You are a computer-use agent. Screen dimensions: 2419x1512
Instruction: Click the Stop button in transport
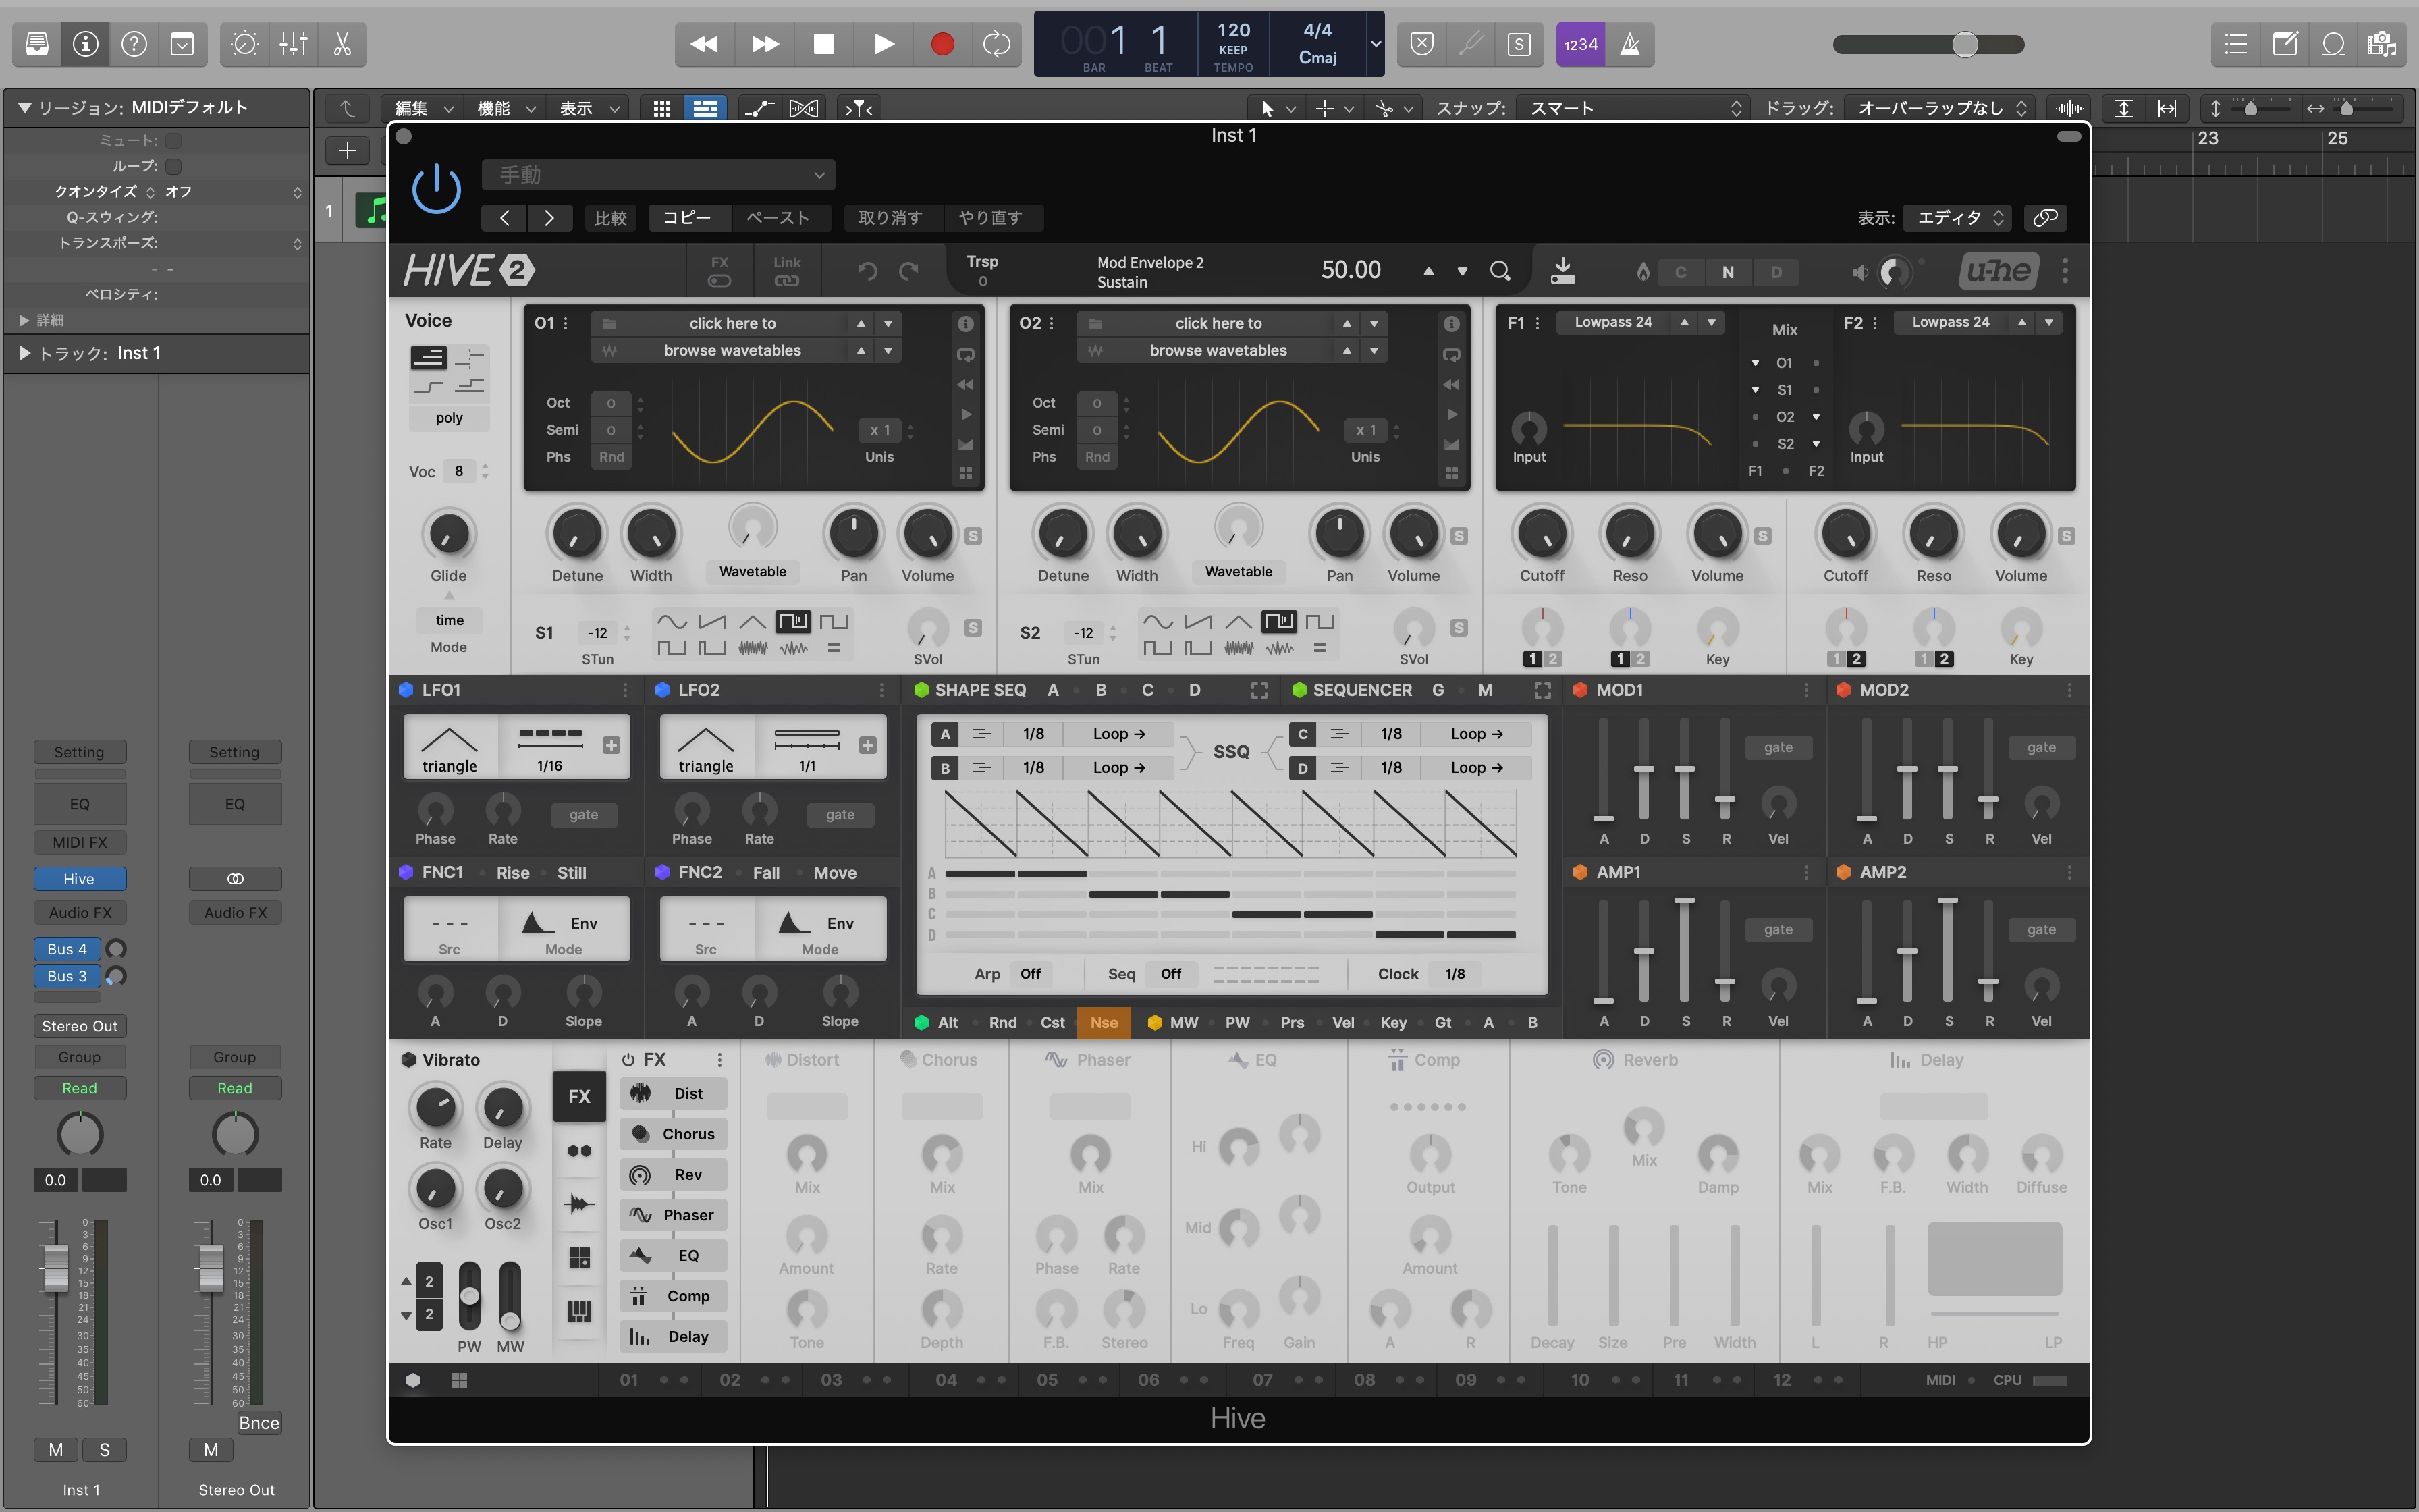tap(823, 44)
